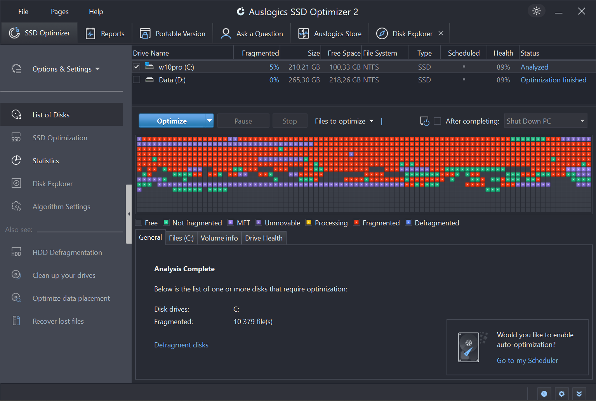This screenshot has width=596, height=401.
Task: Open the Pages menu
Action: coord(60,11)
